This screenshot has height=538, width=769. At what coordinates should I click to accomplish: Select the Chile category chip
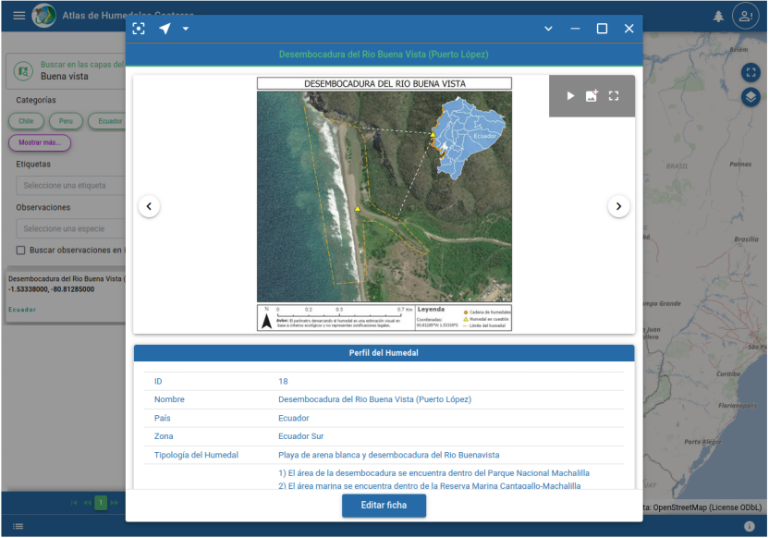coord(27,121)
